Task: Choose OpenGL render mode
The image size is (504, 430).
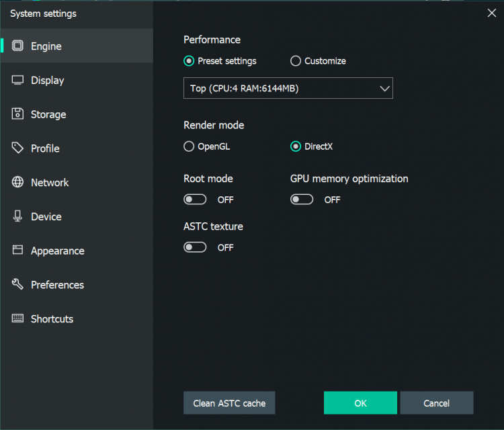Action: point(189,146)
